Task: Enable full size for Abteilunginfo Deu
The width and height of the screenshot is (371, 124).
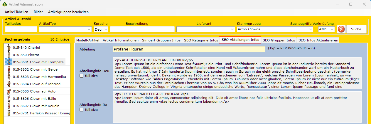Action: pyautogui.click(x=81, y=76)
